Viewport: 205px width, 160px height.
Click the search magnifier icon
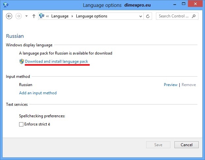point(194,16)
